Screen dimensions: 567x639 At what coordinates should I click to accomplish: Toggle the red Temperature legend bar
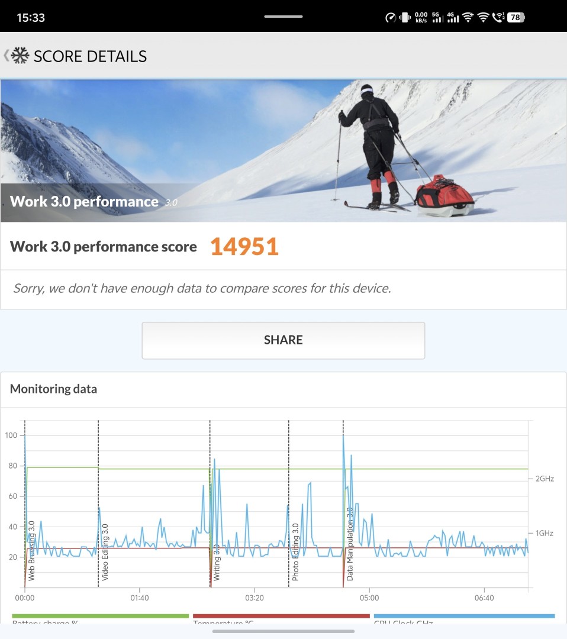click(x=281, y=617)
